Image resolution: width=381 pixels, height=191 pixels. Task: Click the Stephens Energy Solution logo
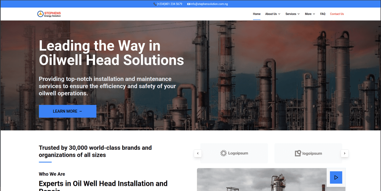(49, 14)
